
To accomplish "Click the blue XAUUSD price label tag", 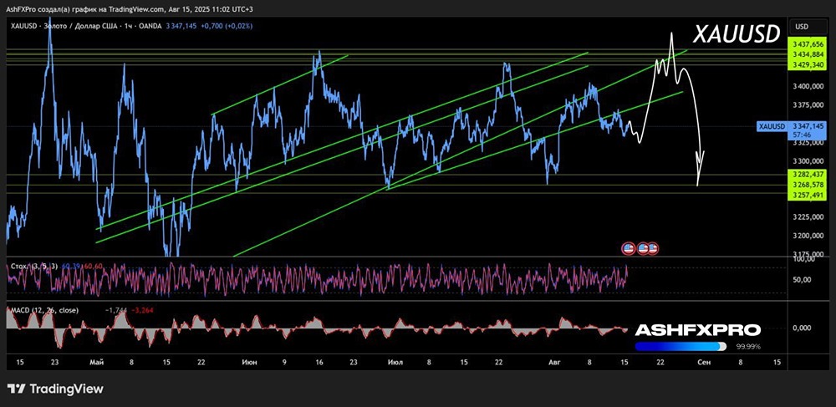I will [770, 126].
